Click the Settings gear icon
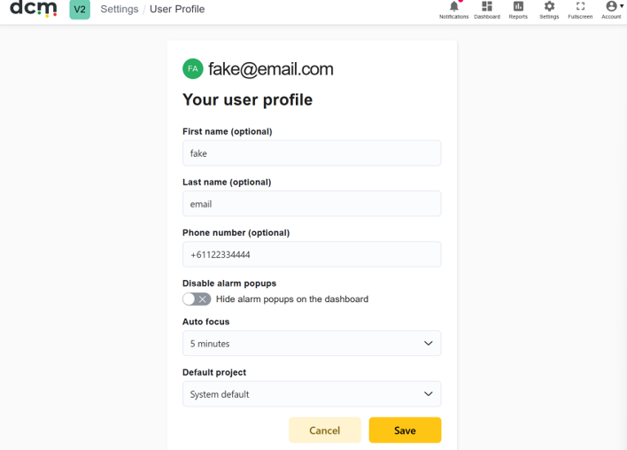The height and width of the screenshot is (450, 627). (549, 6)
